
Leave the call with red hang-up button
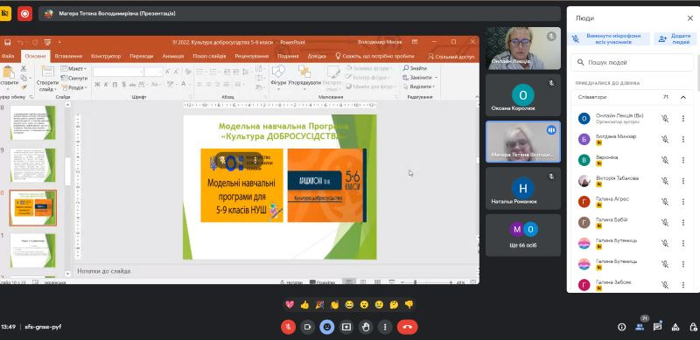pyautogui.click(x=407, y=327)
